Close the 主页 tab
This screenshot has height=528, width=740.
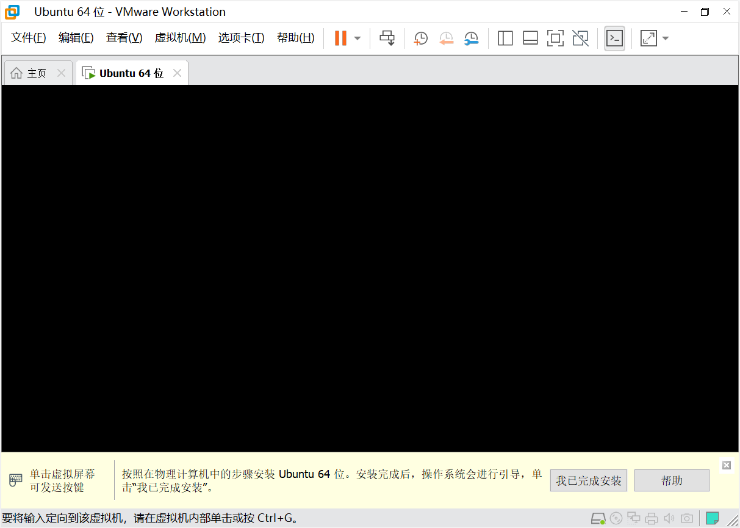pyautogui.click(x=61, y=73)
